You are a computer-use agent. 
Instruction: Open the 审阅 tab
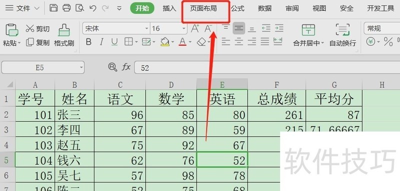(x=292, y=8)
